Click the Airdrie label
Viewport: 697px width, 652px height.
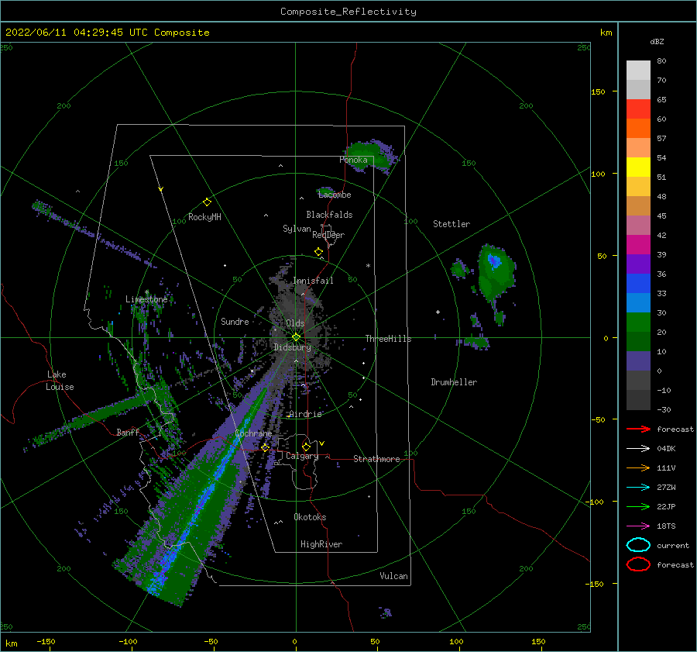point(305,414)
